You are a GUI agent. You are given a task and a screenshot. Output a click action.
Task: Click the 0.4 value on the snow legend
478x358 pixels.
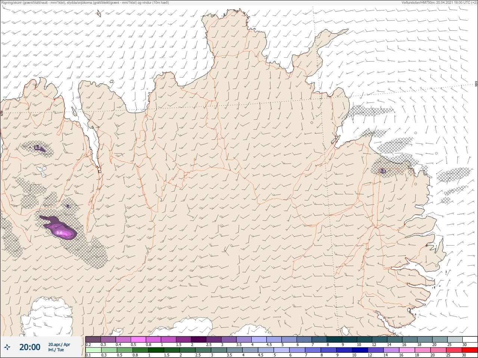click(x=118, y=345)
